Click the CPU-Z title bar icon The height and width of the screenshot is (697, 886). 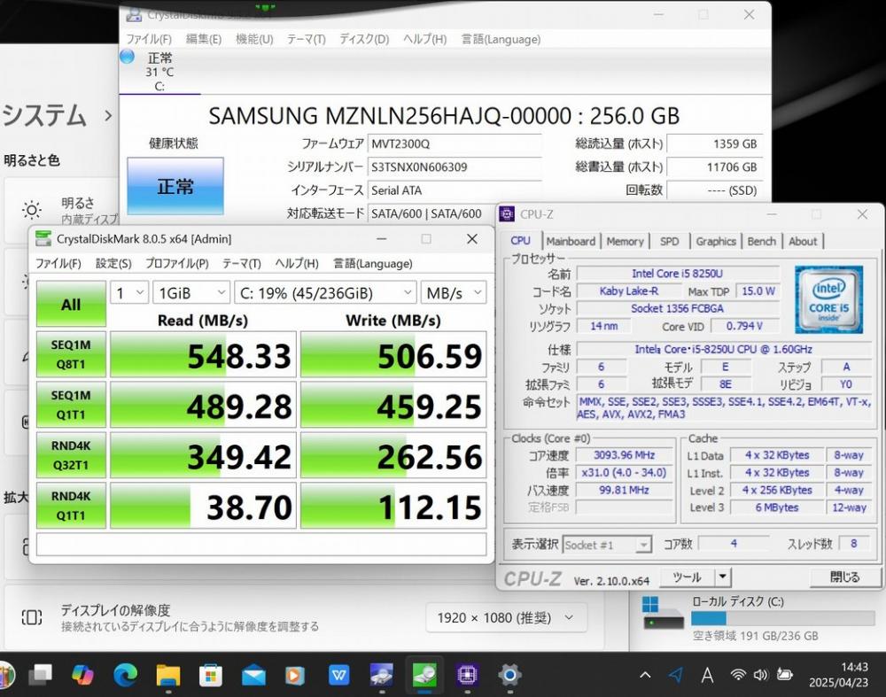click(507, 214)
